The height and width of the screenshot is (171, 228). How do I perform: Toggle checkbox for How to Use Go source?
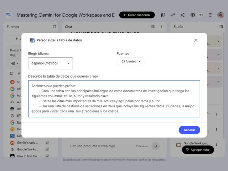[47, 156]
